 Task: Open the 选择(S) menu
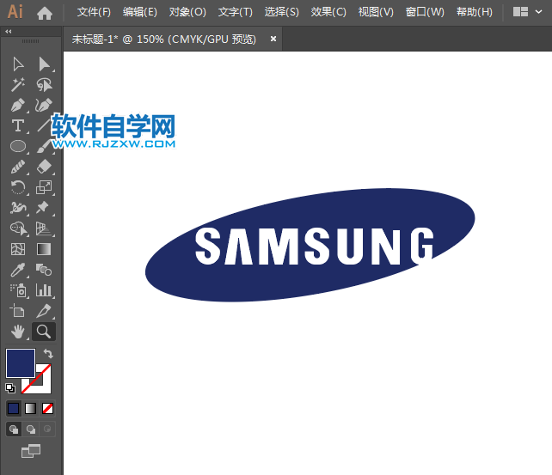282,12
